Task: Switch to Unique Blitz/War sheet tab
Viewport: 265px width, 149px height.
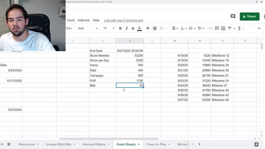Action: (59, 144)
